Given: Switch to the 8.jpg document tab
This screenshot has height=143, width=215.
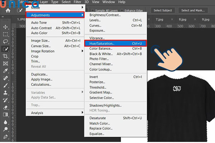Looking at the screenshot, I should (x=182, y=19).
